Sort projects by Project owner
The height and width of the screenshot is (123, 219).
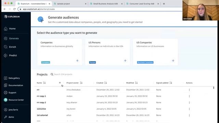pyautogui.click(x=81, y=83)
